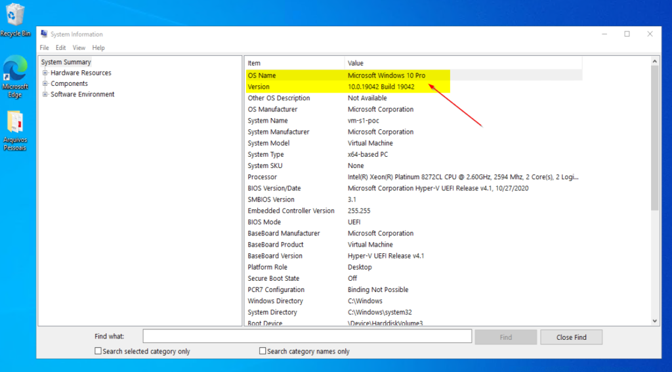Screen dimensions: 672x372
Task: Open the Arquivos Pessoais folder icon
Action: (15, 131)
